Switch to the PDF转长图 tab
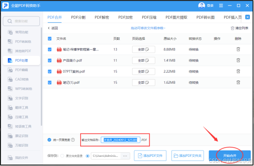 [205, 17]
